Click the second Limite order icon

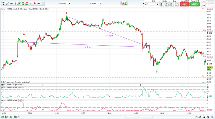(167, 4)
